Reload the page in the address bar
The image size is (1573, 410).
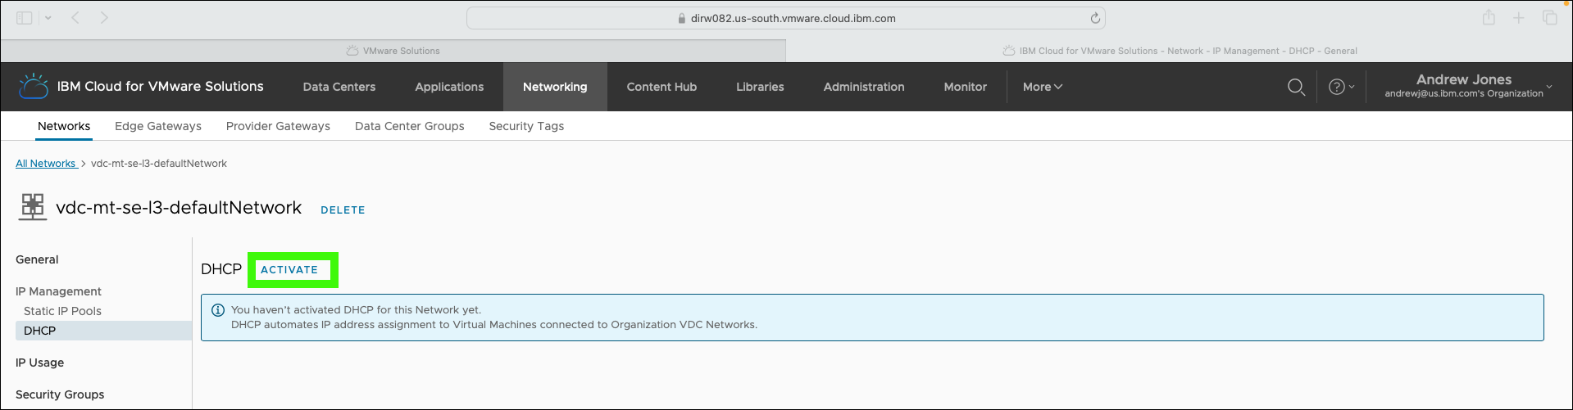[x=1095, y=18]
